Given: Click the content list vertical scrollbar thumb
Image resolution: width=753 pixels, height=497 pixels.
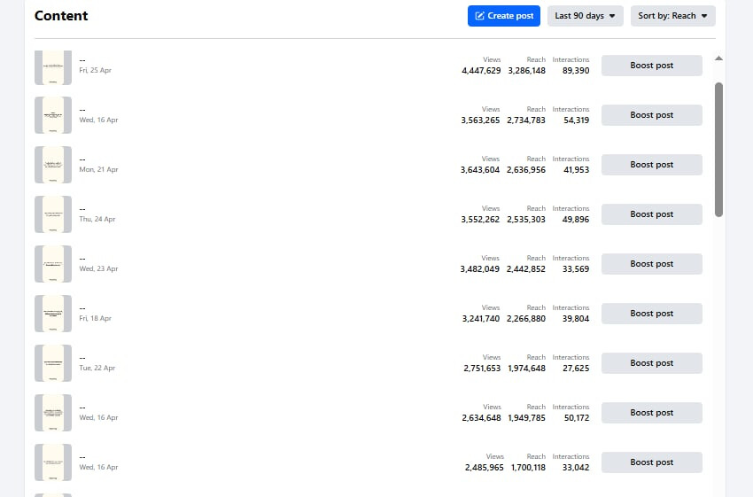Looking at the screenshot, I should pyautogui.click(x=718, y=150).
